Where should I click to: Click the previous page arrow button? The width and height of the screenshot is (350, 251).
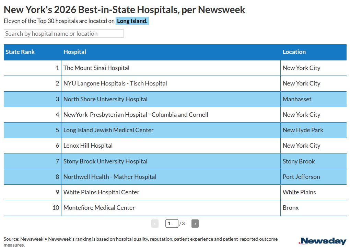tap(155, 224)
